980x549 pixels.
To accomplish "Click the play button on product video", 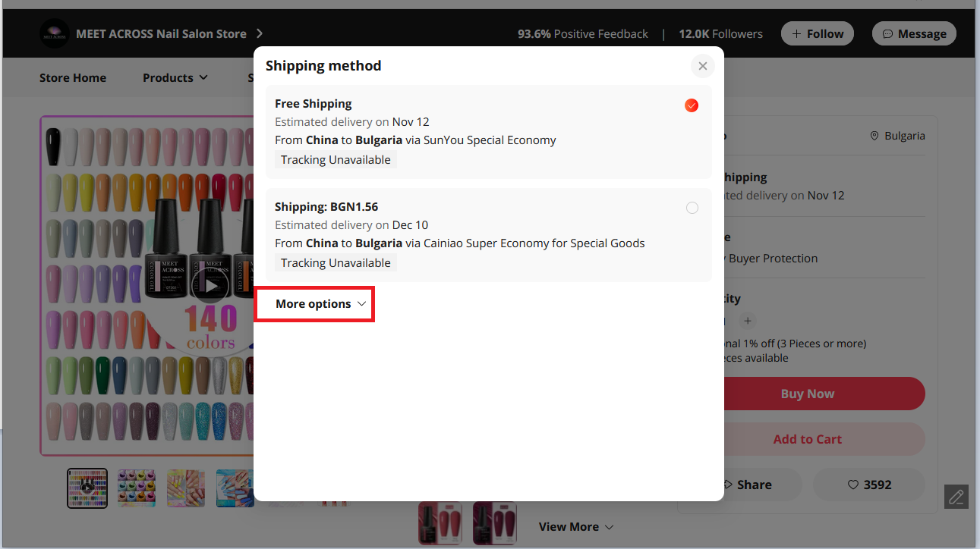I will 212,286.
